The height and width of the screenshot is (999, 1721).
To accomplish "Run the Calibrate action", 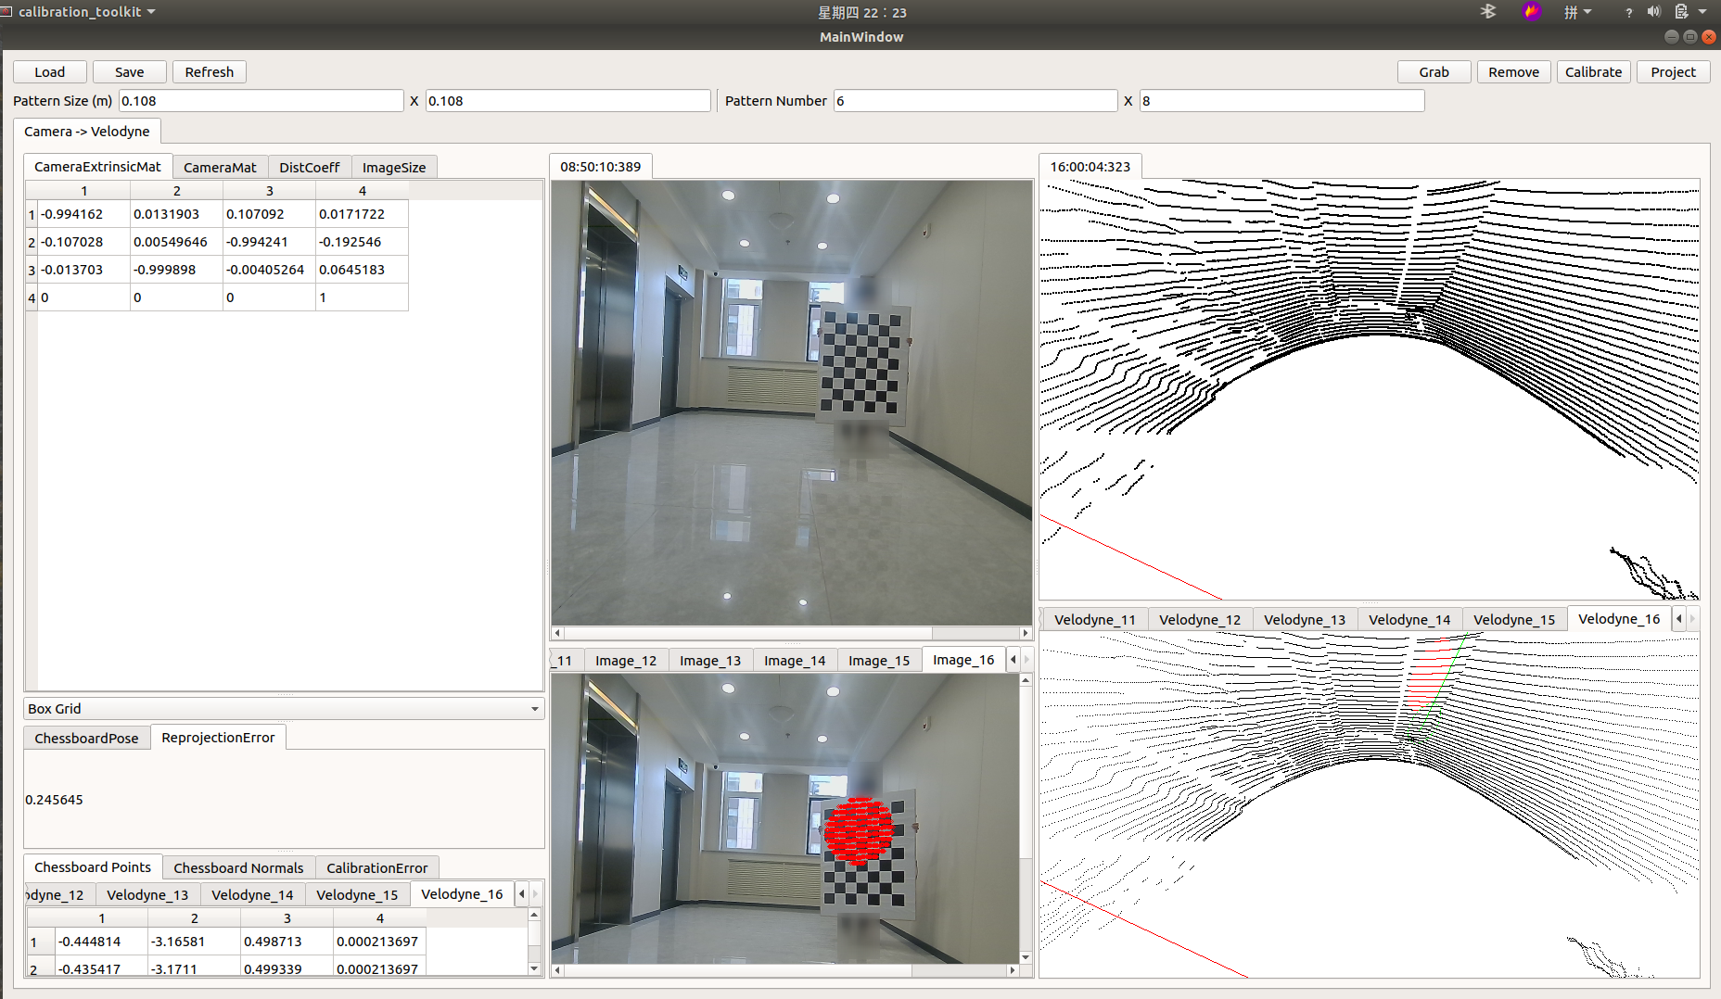I will (x=1593, y=72).
